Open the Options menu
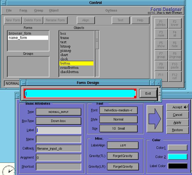This screenshot has width=192, height=175. [111, 10]
